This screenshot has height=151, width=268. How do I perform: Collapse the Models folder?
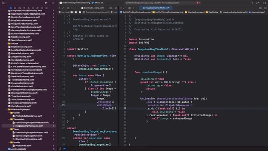pyautogui.click(x=9, y=143)
